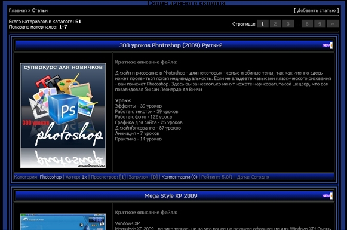Open the Статьи breadcrumb link
The height and width of the screenshot is (230, 347).
point(39,10)
